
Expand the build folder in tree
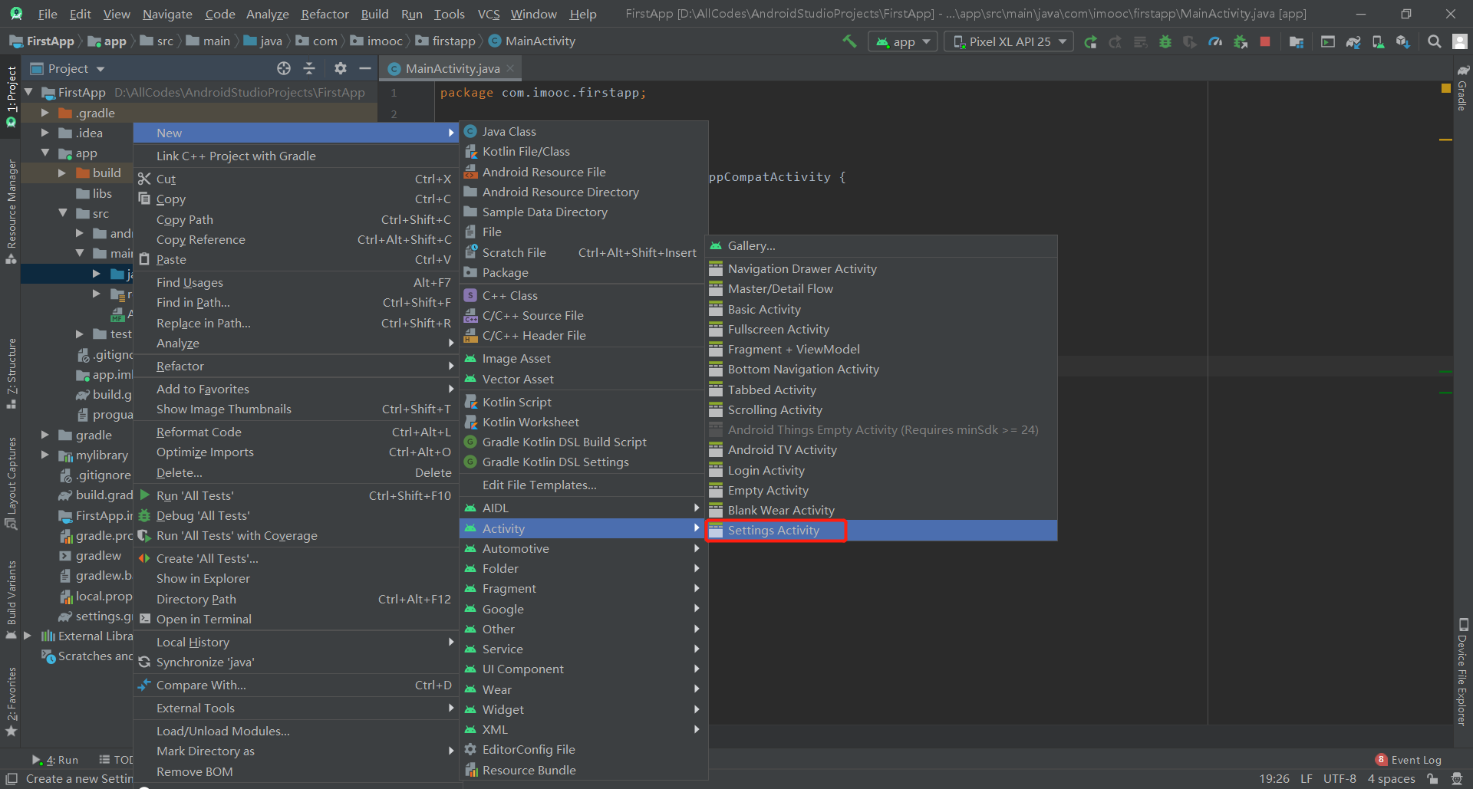coord(62,173)
